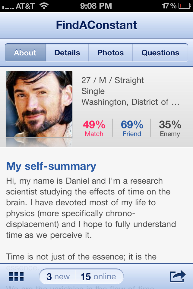
Task: Open the grid menu icon
Action: click(x=17, y=276)
